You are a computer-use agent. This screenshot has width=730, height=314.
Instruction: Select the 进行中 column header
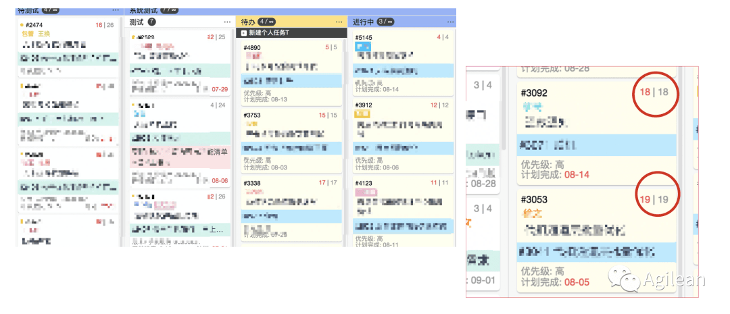(x=401, y=22)
